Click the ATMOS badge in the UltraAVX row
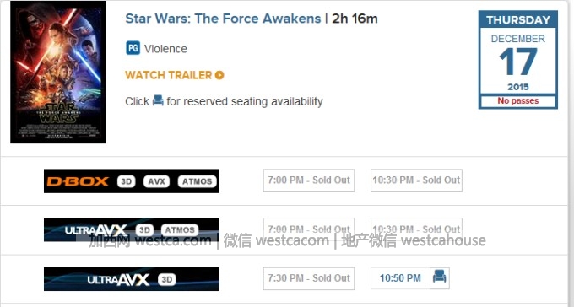The height and width of the screenshot is (307, 574). tap(180, 229)
